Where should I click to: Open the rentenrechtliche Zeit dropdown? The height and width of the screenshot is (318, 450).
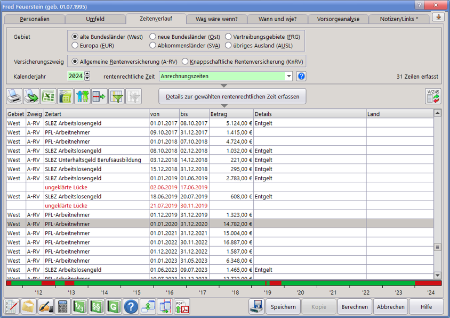tap(289, 76)
